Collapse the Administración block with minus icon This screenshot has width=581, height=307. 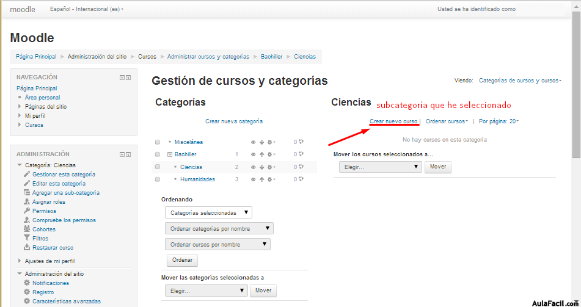tap(122, 154)
